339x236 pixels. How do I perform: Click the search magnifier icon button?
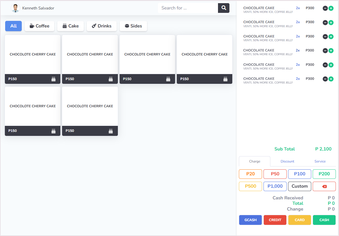(224, 8)
